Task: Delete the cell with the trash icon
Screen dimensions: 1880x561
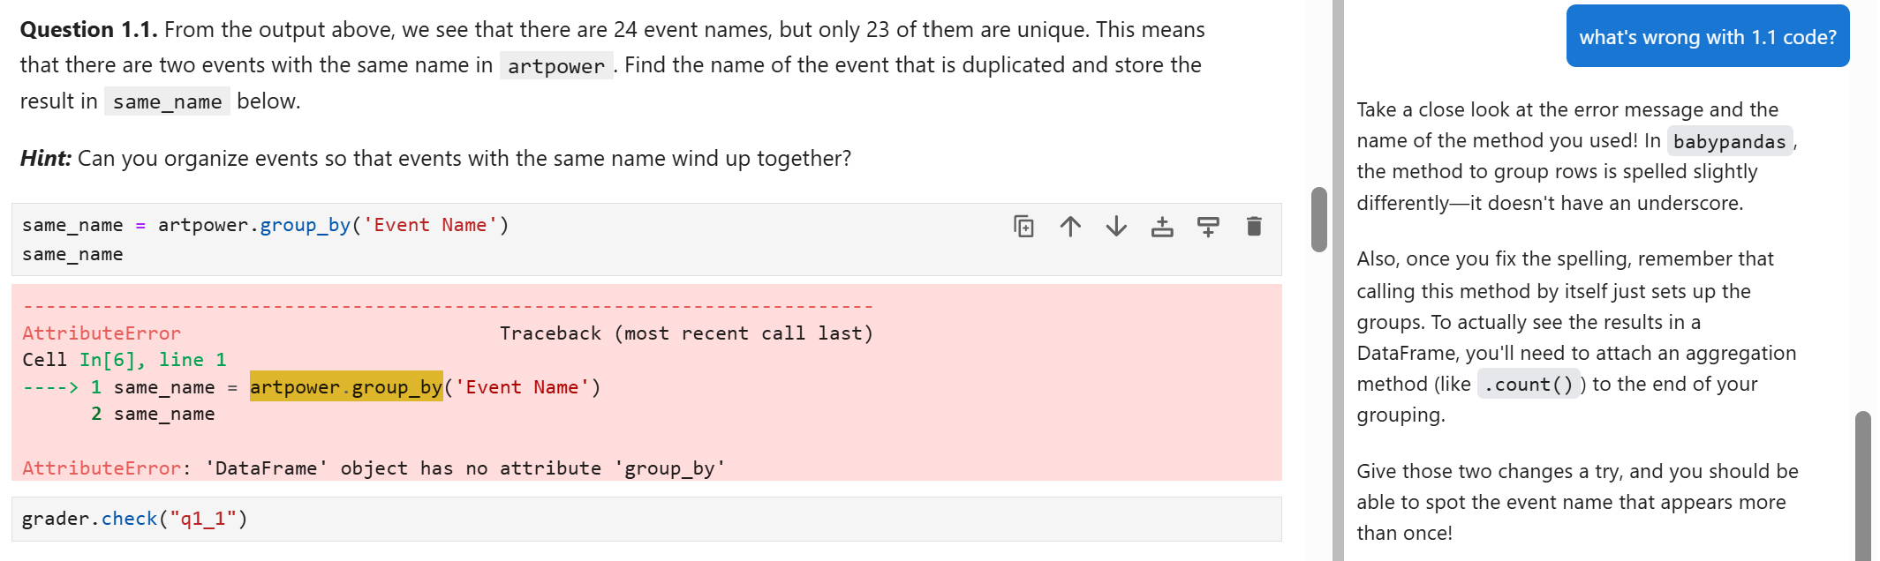Action: 1254,227
